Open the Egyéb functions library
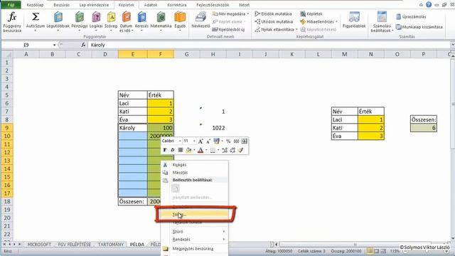Viewport: 455px width, 256px height. point(180,21)
